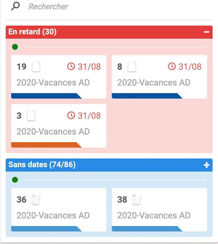The image size is (218, 244).
Task: Click the En retard (30) header title
Action: 32,32
